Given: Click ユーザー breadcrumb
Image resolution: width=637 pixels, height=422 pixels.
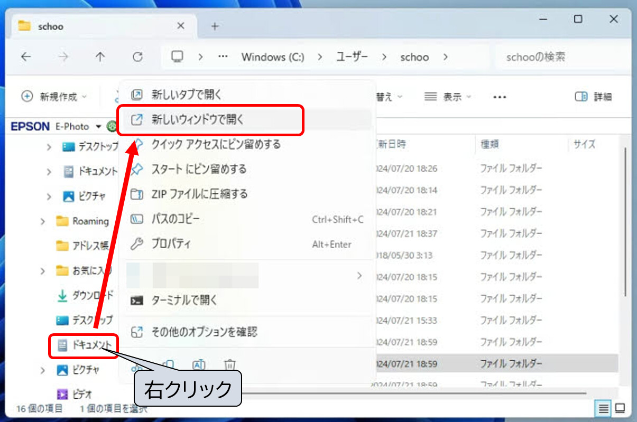Looking at the screenshot, I should (352, 57).
